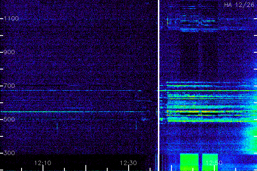Screen dimensions: 257x171
Task: Click the 900 frequency axis label
Action: click(9, 52)
